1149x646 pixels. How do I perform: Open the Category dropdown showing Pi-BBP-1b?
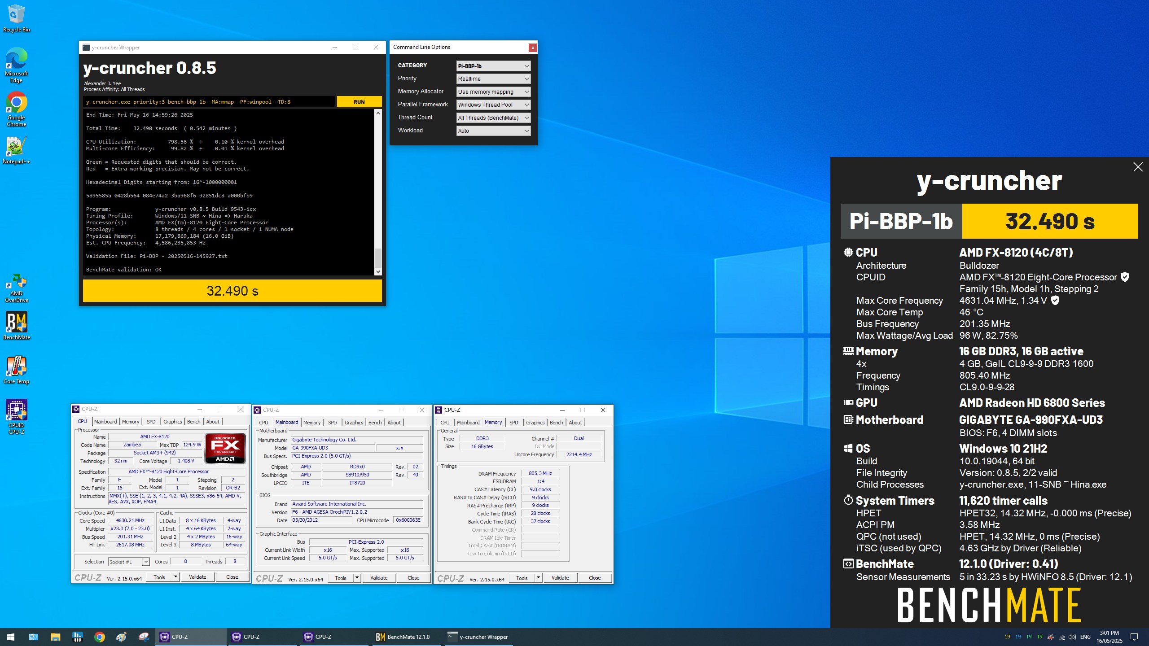coord(493,66)
